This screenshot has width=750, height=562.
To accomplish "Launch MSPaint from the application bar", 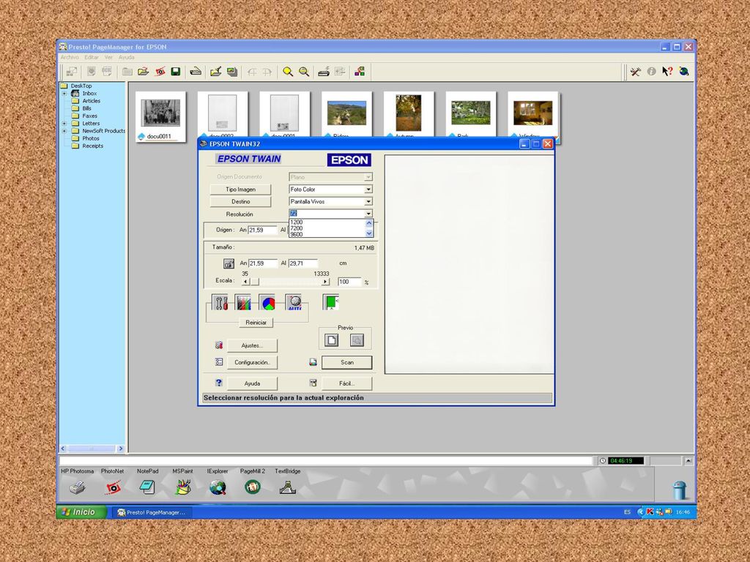I will [182, 487].
